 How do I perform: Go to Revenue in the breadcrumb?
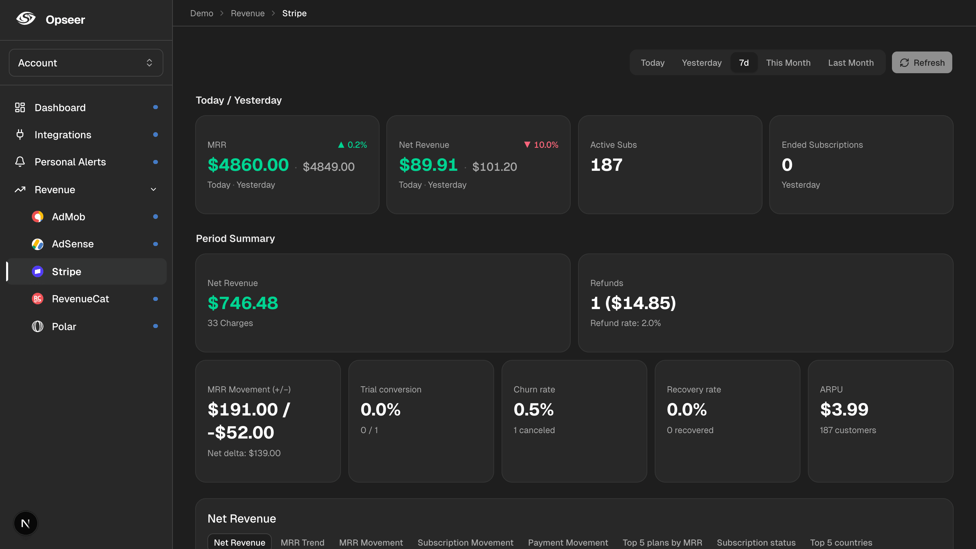pos(247,13)
